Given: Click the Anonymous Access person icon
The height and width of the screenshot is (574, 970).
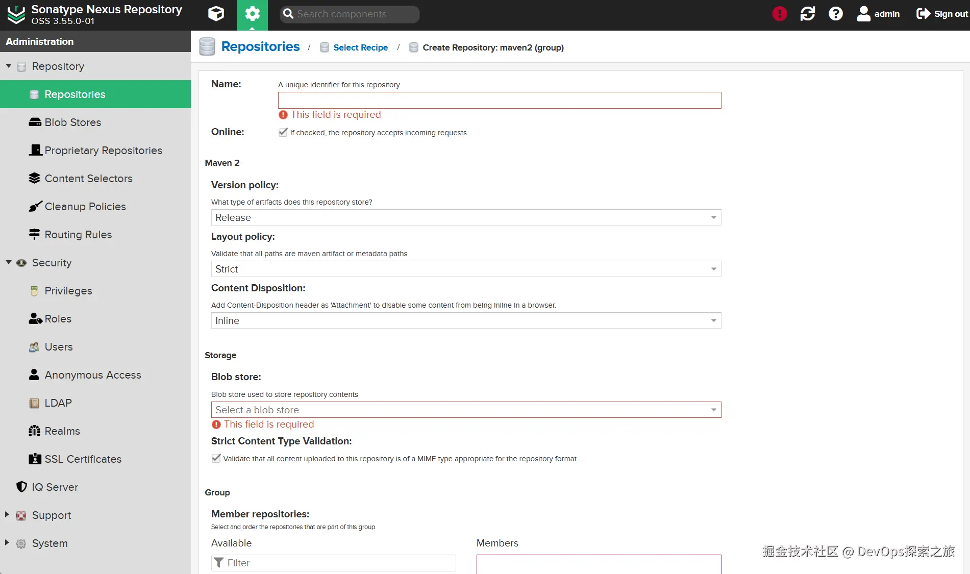Looking at the screenshot, I should [x=34, y=375].
